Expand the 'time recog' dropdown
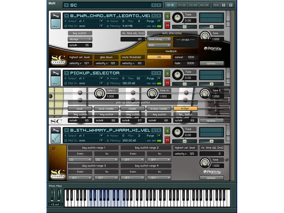The height and width of the screenshot is (213, 284). click(x=159, y=39)
